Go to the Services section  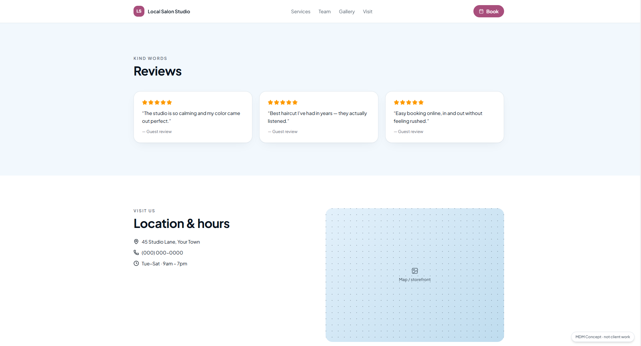coord(300,12)
